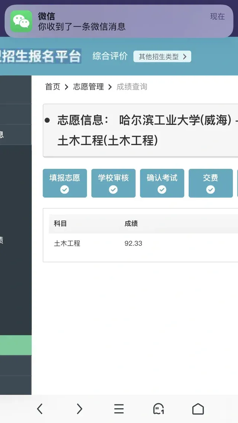Open the WeChat notification banner
The width and height of the screenshot is (238, 423).
[119, 21]
